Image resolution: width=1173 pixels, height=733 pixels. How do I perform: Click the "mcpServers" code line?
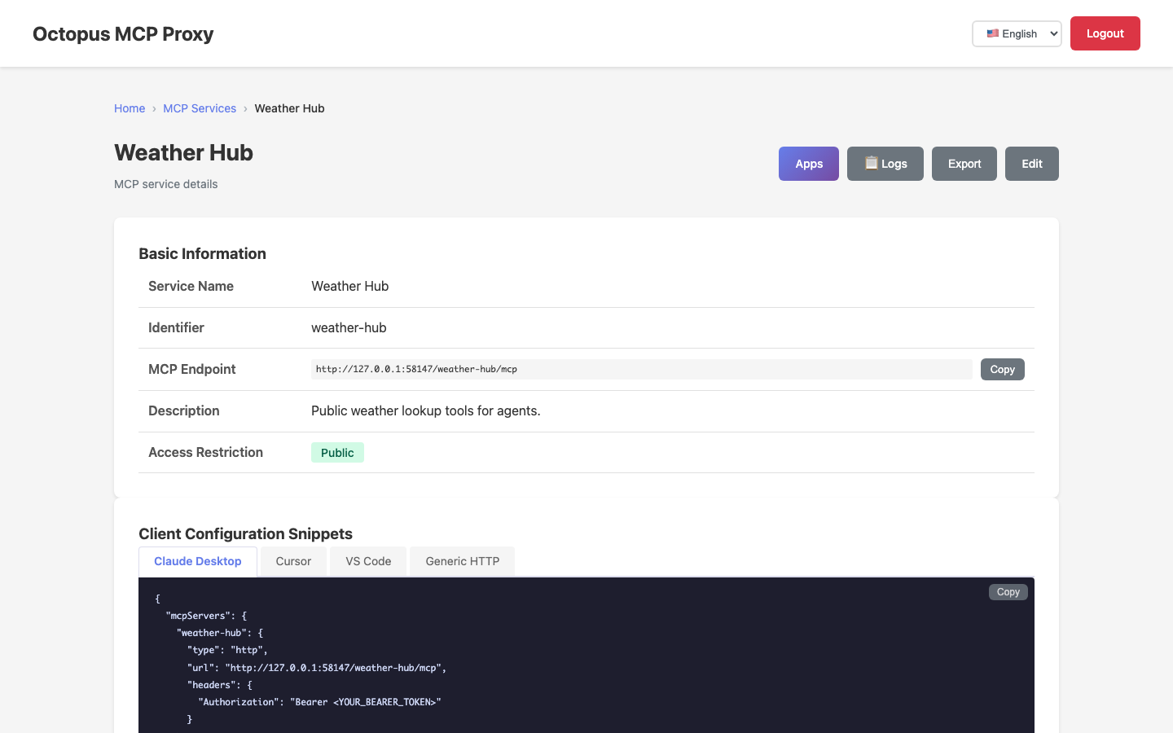(206, 616)
